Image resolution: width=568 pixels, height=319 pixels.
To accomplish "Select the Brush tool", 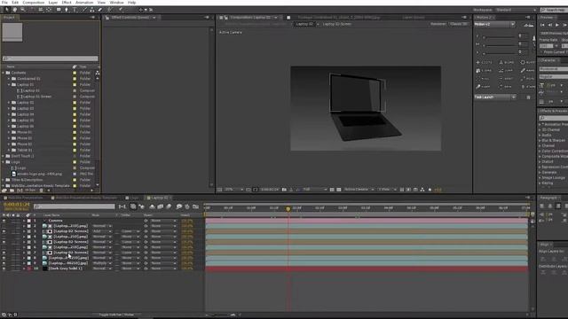I will coord(83,10).
